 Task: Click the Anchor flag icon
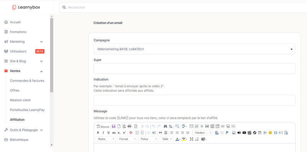point(227,132)
